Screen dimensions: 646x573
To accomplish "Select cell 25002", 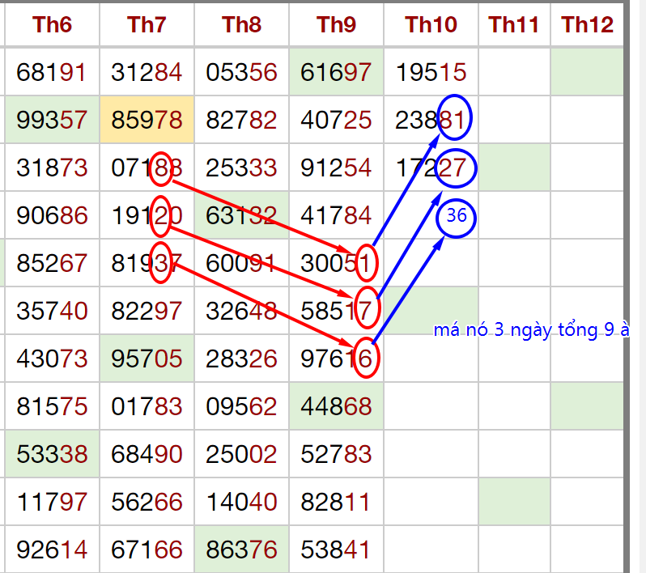I will [x=241, y=454].
